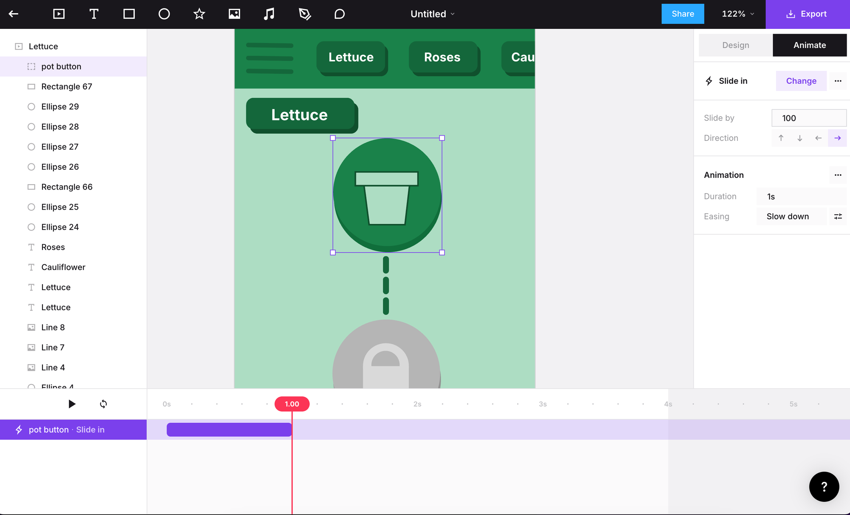This screenshot has height=515, width=850.
Task: Open the Untitled project name dropdown
Action: pos(432,14)
